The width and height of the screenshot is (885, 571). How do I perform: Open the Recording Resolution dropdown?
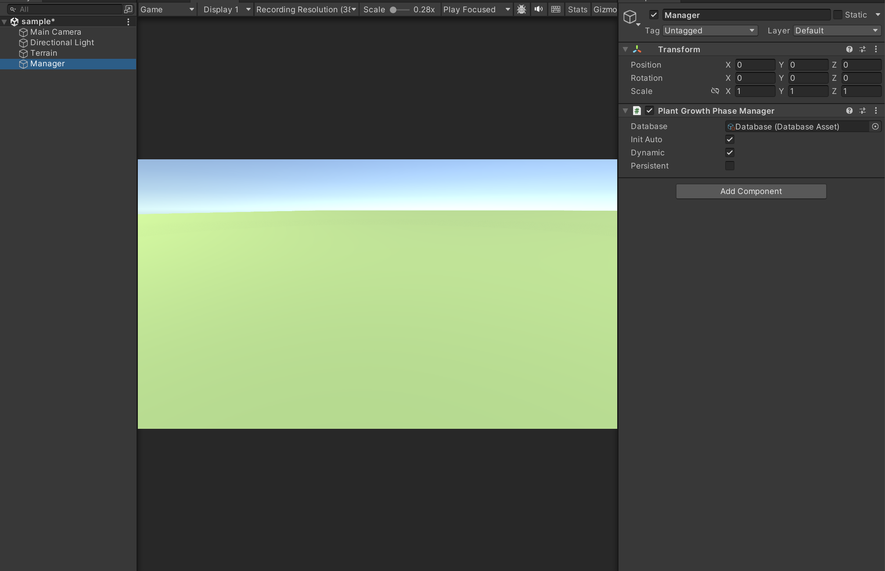tap(306, 9)
